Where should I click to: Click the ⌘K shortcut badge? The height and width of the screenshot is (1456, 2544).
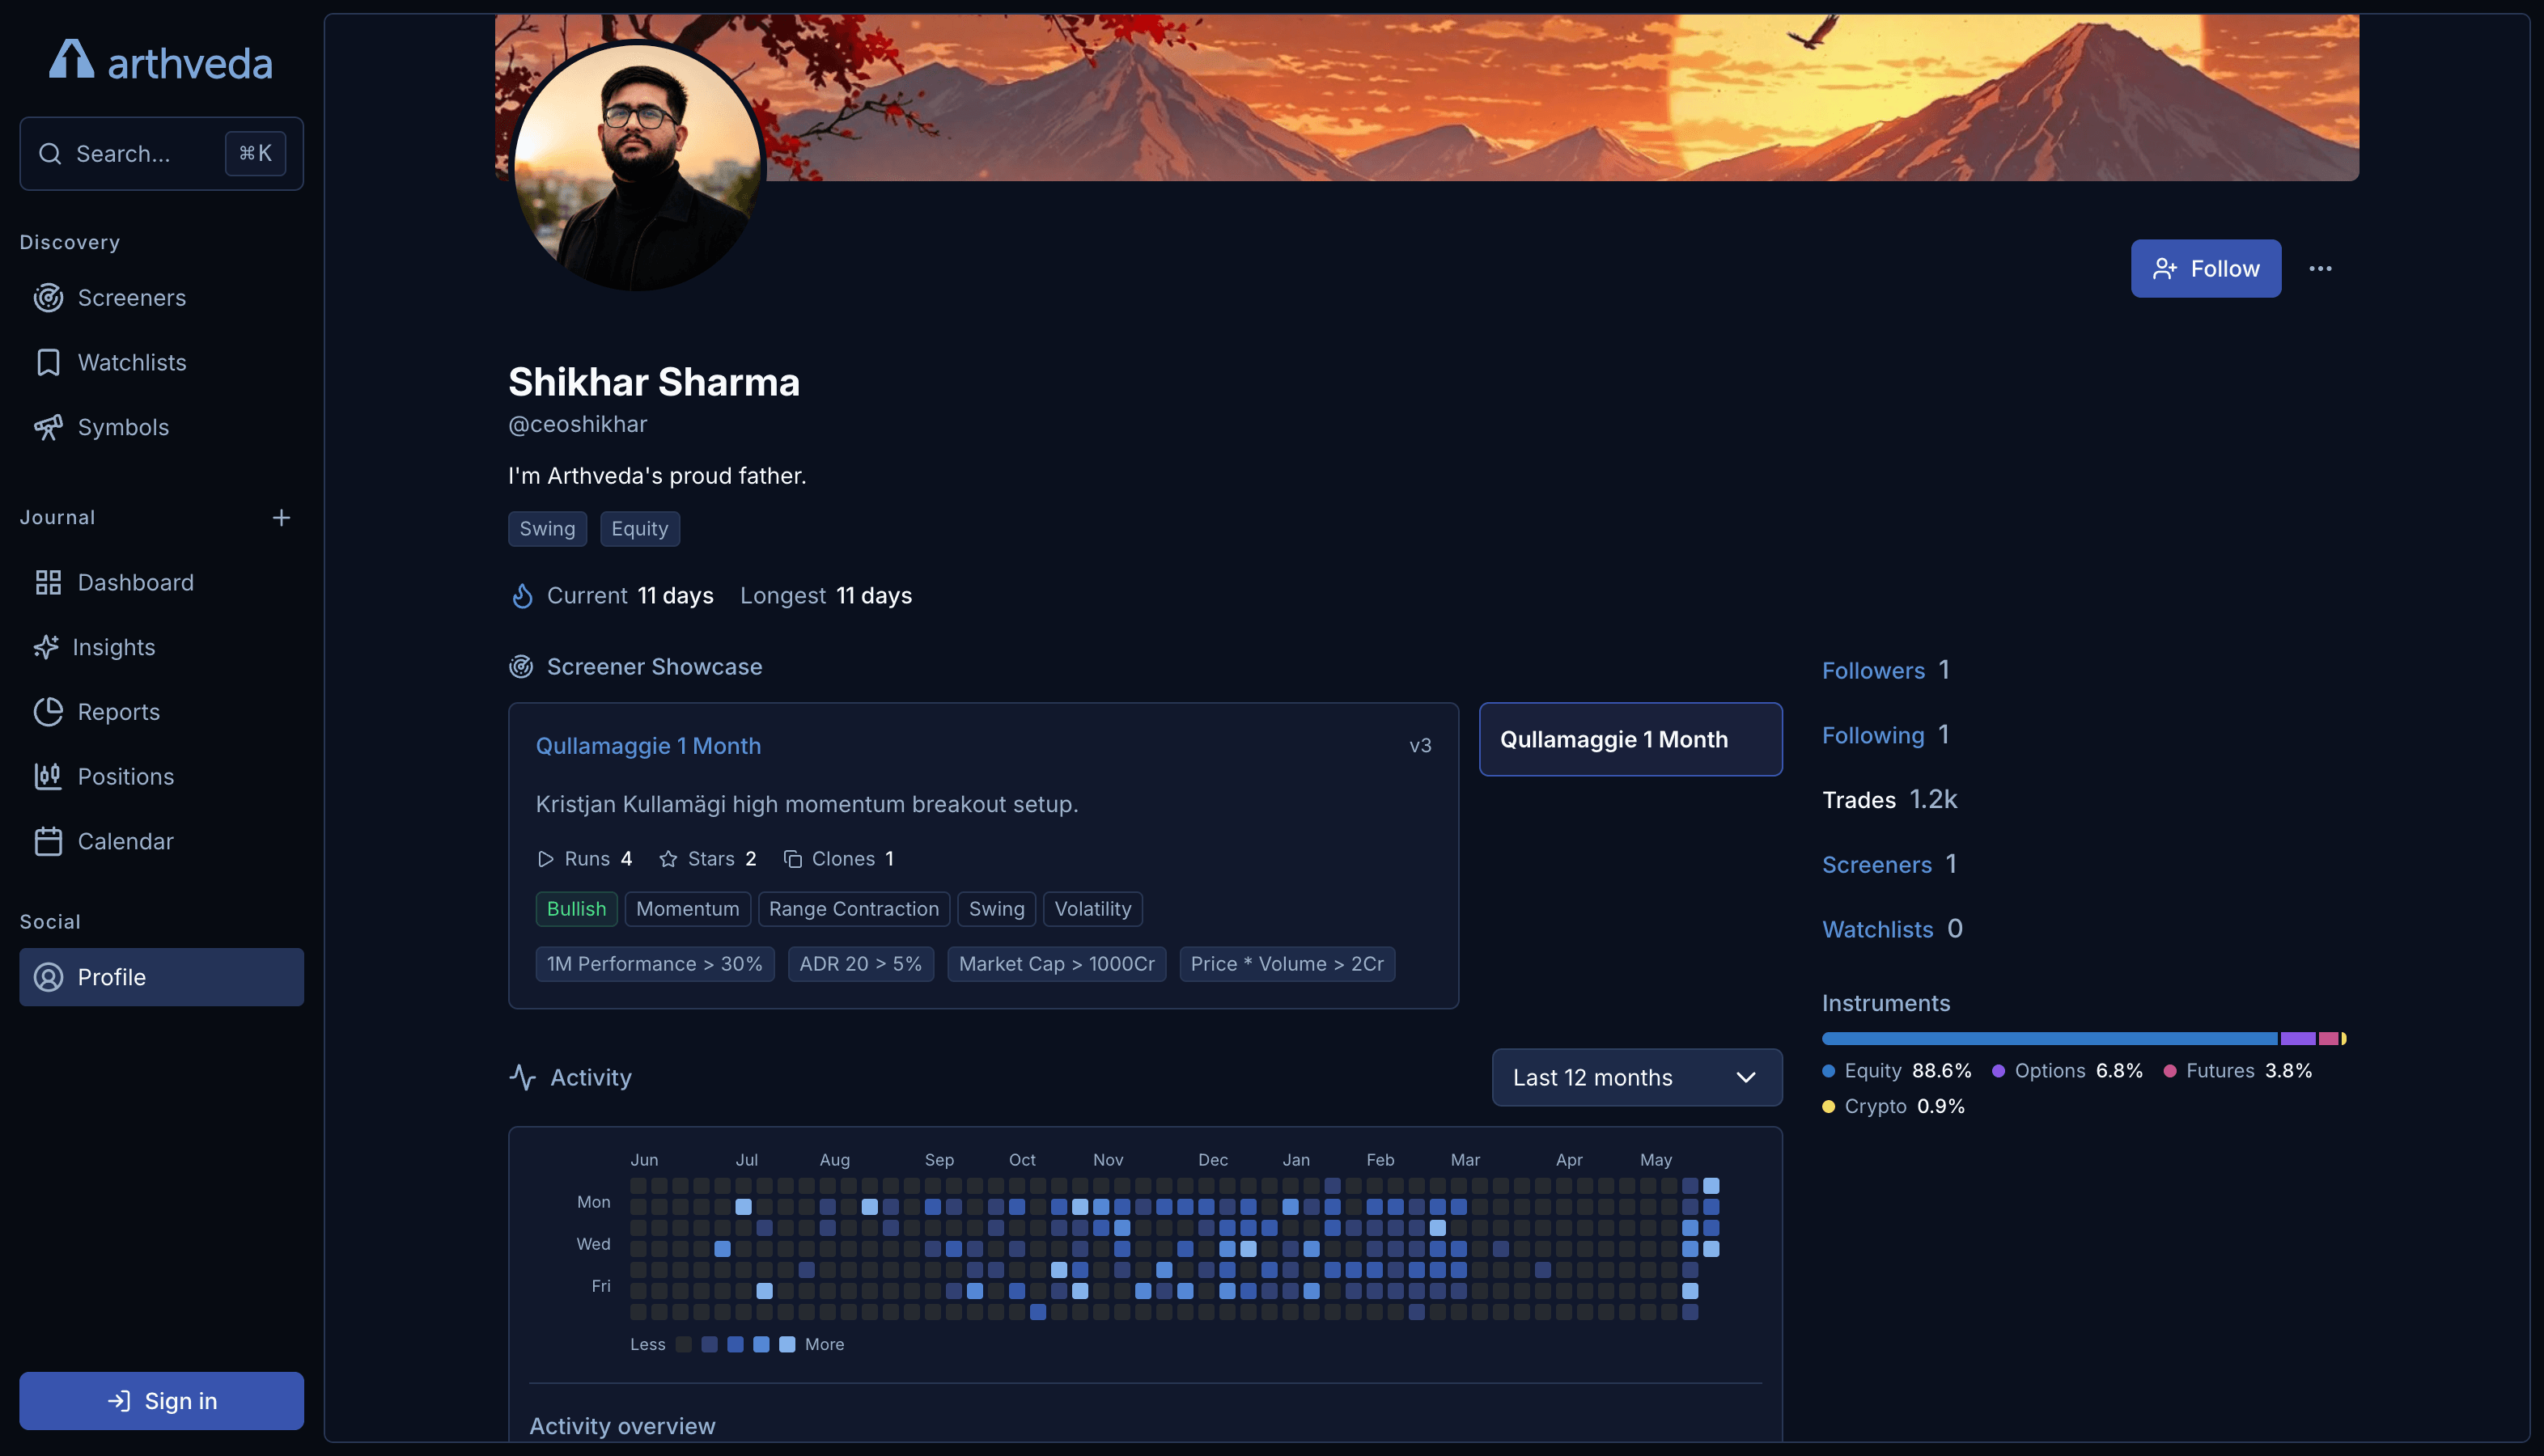point(255,153)
